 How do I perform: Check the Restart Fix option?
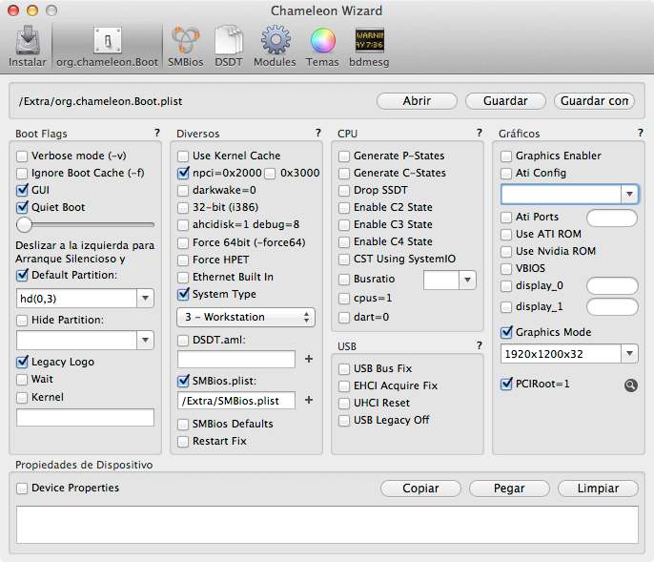[x=183, y=442]
